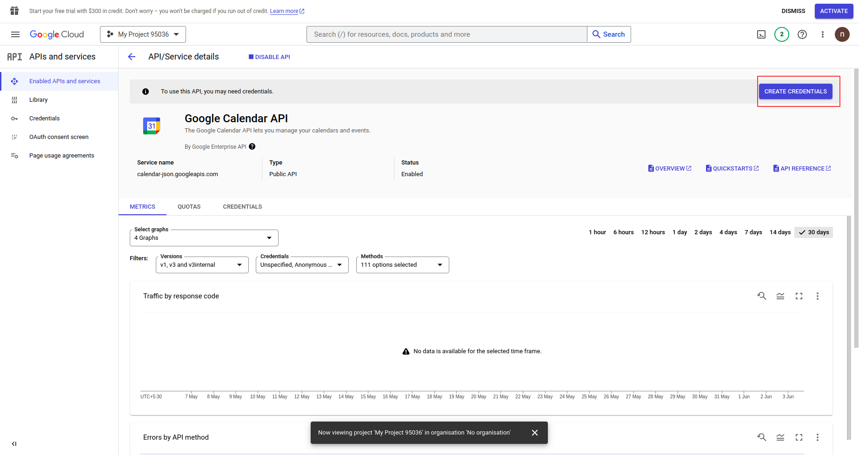The image size is (859, 455).
Task: Select the 30 days time range
Action: pos(814,232)
